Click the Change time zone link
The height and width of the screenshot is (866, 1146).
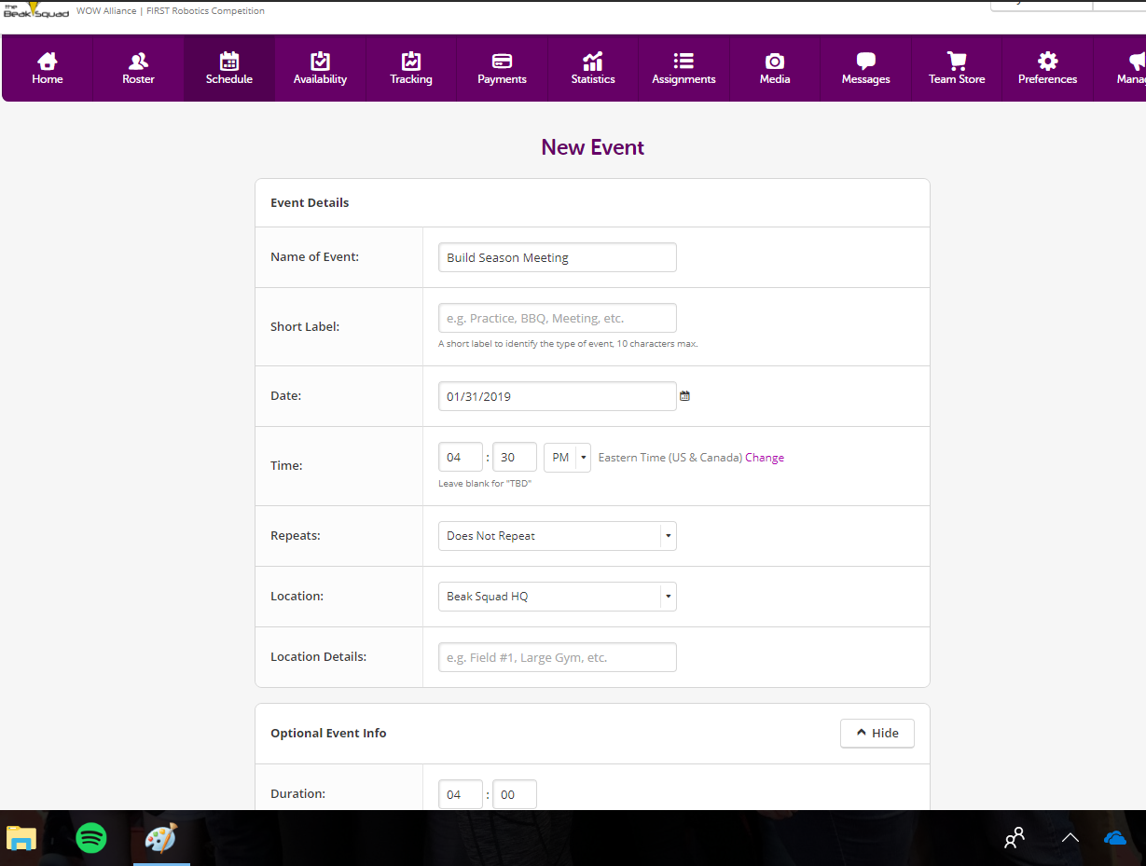point(765,458)
